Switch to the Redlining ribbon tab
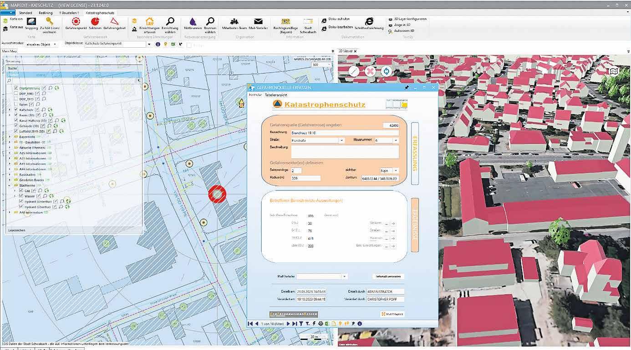631x350 pixels. coord(46,13)
